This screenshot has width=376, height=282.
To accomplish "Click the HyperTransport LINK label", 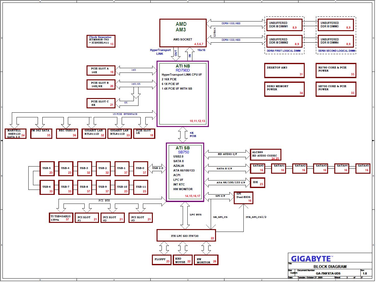I will (x=160, y=52).
